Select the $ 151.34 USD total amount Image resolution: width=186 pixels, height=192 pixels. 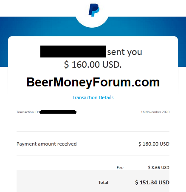(152, 183)
